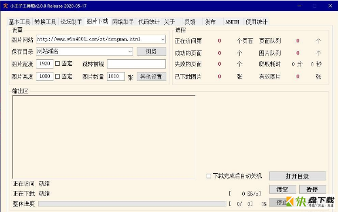The width and height of the screenshot is (338, 212).
Task: Click the 已下载图片 count value
Action: coord(219,76)
